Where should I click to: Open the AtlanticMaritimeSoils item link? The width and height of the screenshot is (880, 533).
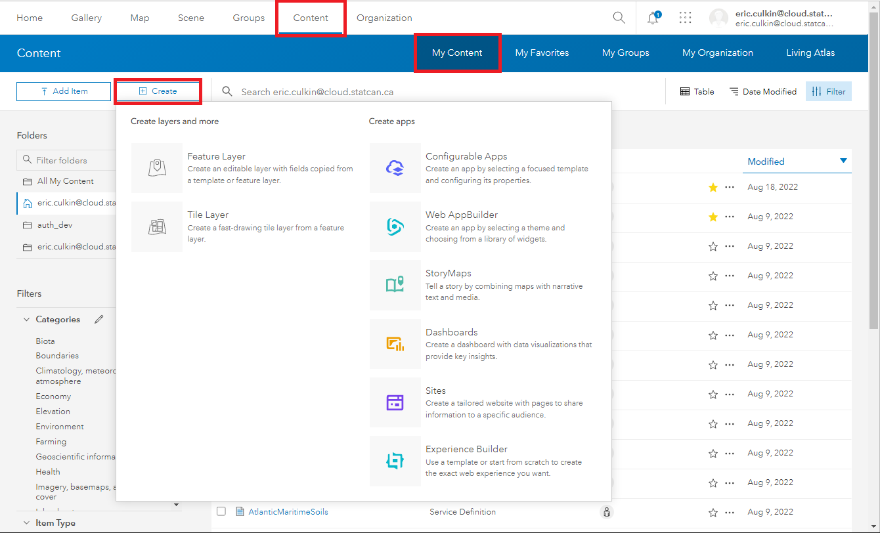pos(288,512)
